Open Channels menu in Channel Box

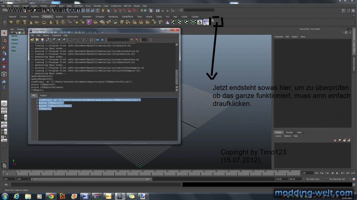pos(278,37)
